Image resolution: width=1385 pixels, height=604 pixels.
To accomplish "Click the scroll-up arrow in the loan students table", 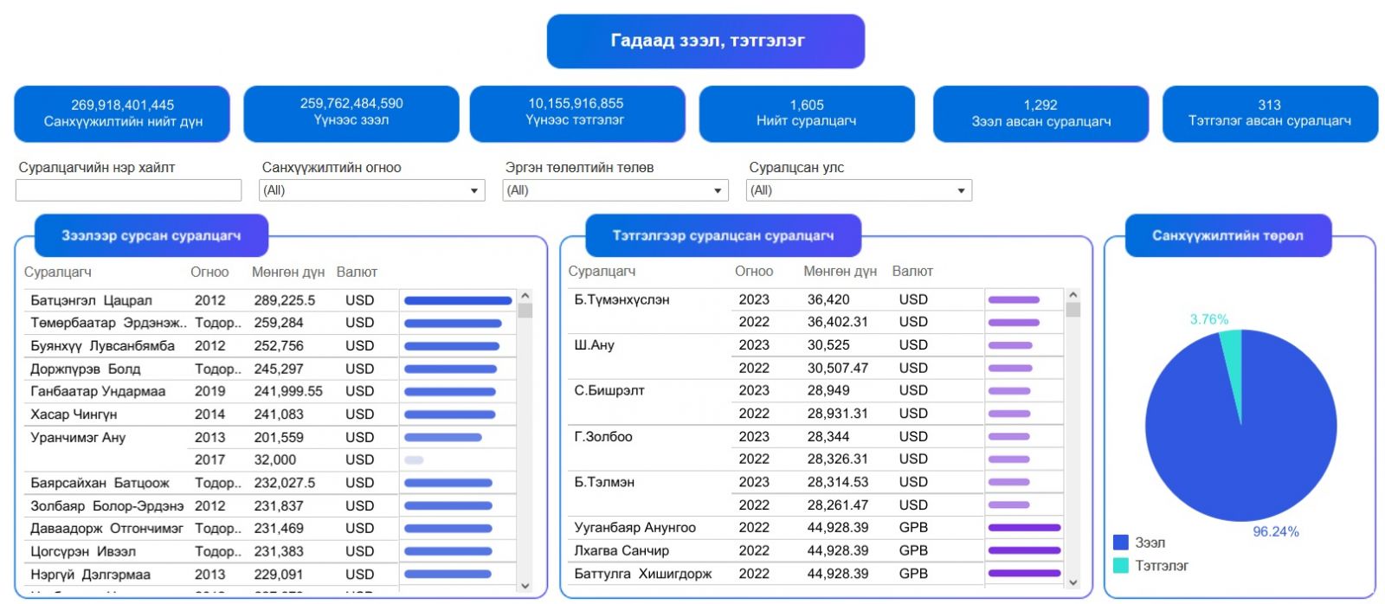I will pyautogui.click(x=525, y=297).
